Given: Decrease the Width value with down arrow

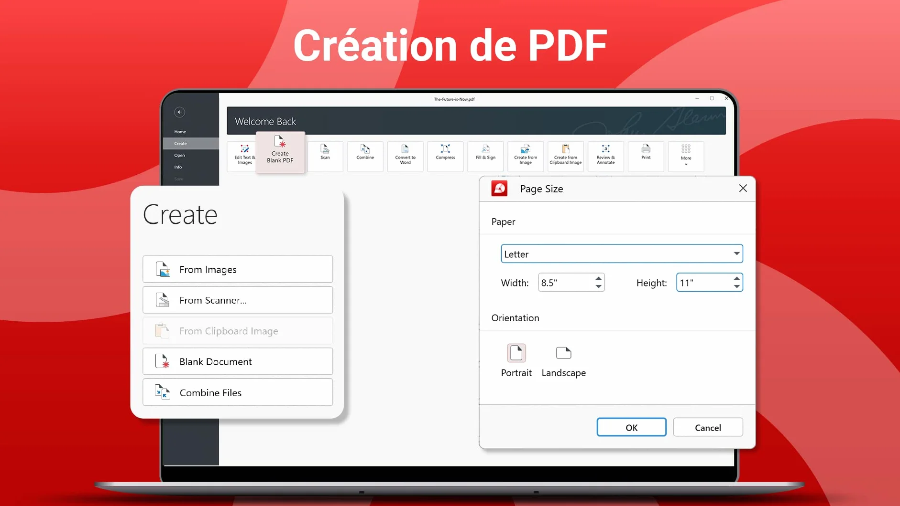Looking at the screenshot, I should [599, 286].
